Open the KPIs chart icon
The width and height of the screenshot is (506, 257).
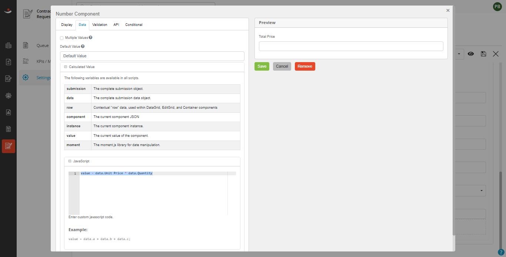(x=26, y=61)
